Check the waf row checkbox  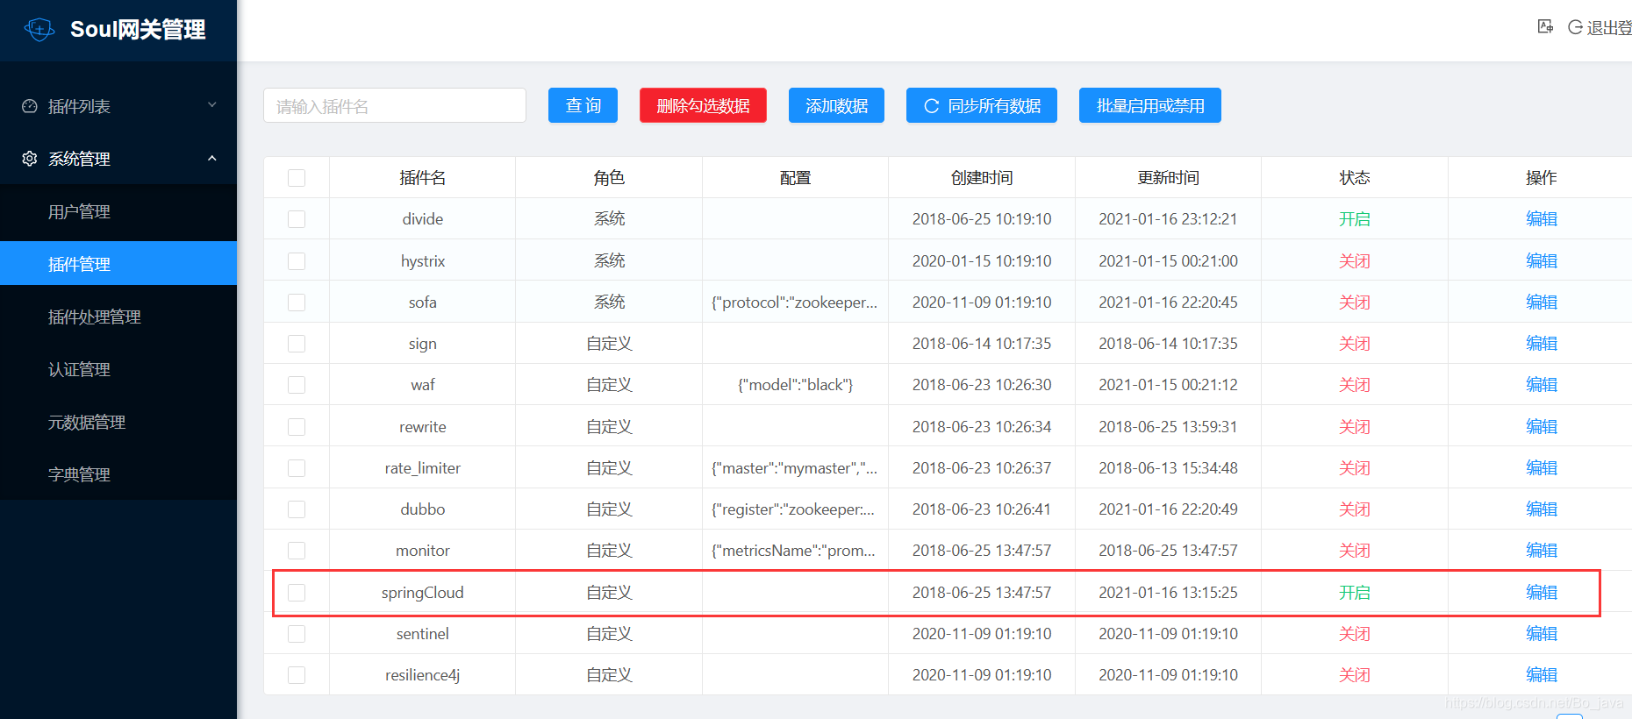[x=297, y=385]
